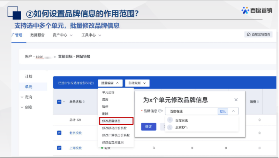The width and height of the screenshot is (279, 158).
Task: Uncheck the 上海投放 row checkbox
Action: coord(59,148)
